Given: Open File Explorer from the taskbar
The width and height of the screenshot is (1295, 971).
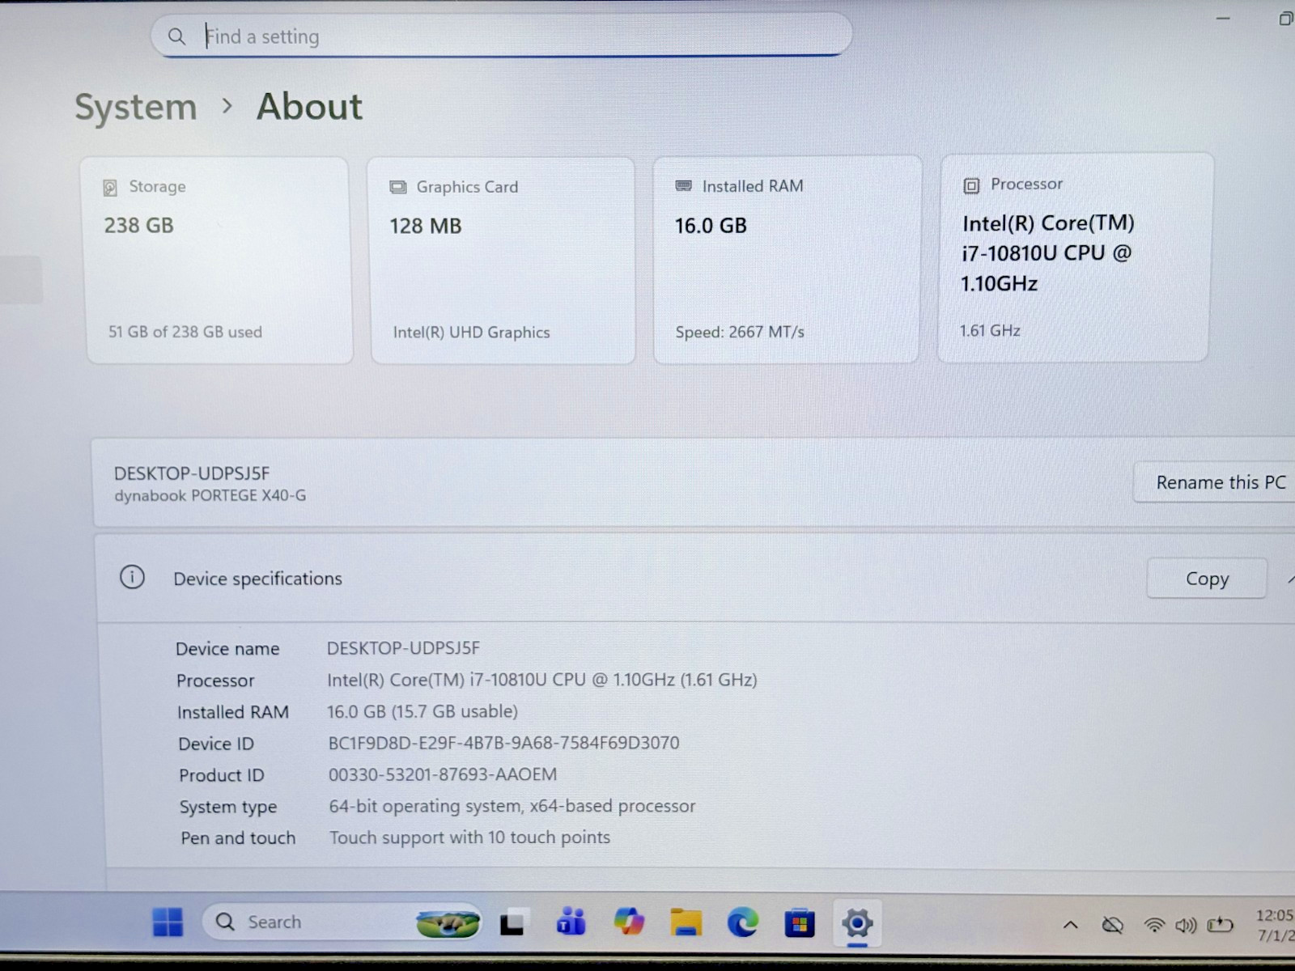Looking at the screenshot, I should pos(686,922).
